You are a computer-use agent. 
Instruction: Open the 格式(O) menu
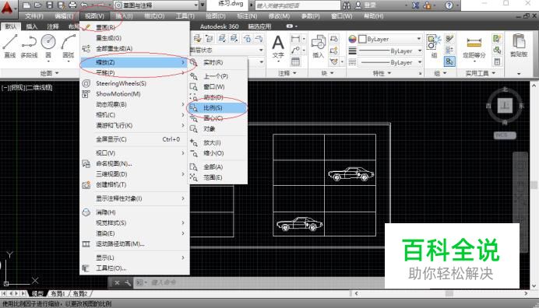(154, 16)
